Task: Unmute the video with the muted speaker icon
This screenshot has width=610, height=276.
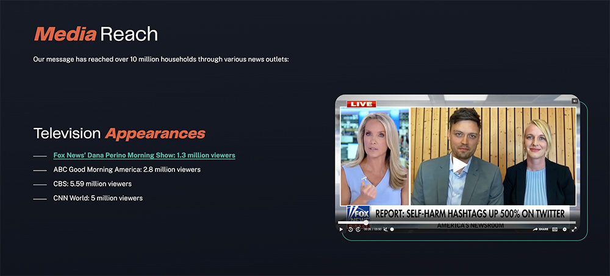Action: pyautogui.click(x=386, y=229)
